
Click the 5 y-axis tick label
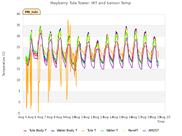(x=19, y=91)
